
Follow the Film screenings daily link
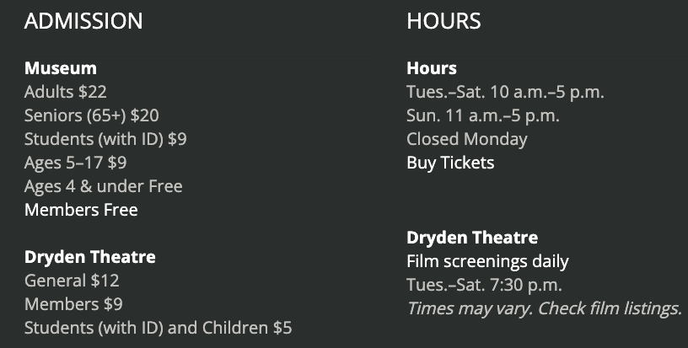pyautogui.click(x=487, y=261)
